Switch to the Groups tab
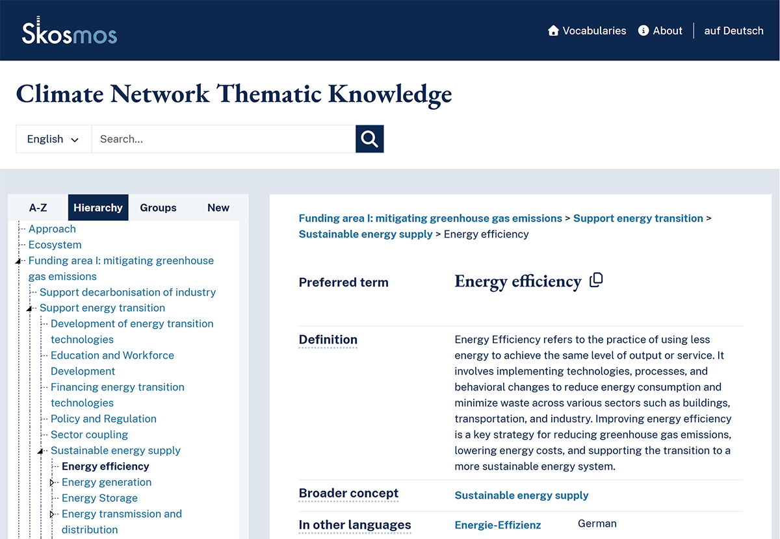Viewport: 780px width, 539px height. pos(158,207)
